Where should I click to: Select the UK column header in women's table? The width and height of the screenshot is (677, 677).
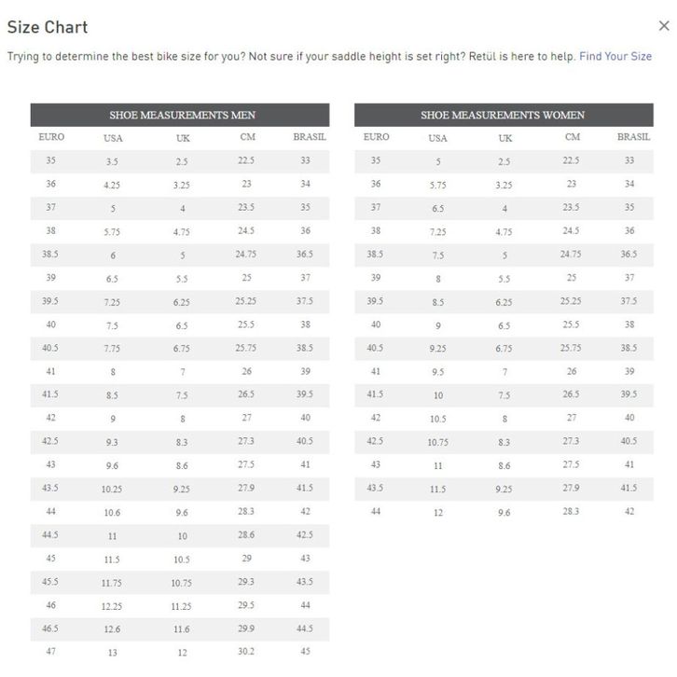click(504, 138)
